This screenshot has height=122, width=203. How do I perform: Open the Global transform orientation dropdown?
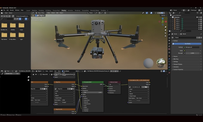pos(90,13)
